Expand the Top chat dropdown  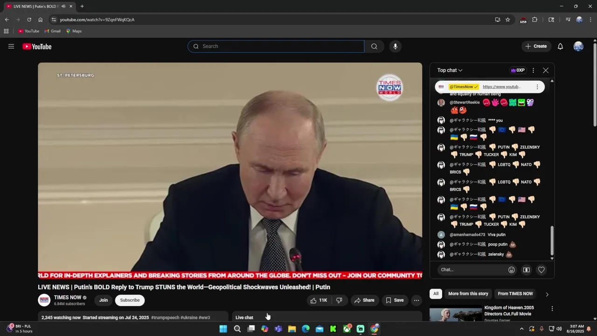click(x=450, y=70)
